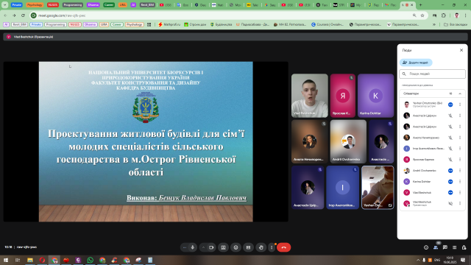Open the tab search dropdown arrow
The image size is (471, 265).
click(x=5, y=5)
